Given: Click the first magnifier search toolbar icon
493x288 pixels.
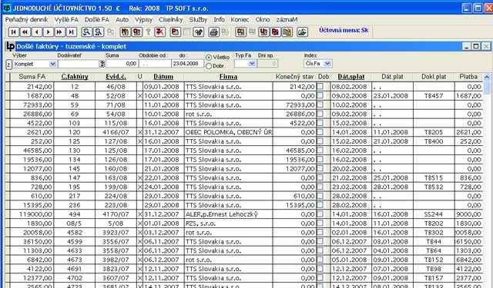Looking at the screenshot, I should click(x=86, y=32).
